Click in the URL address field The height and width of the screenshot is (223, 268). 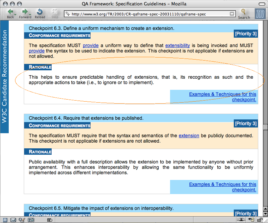(148, 14)
